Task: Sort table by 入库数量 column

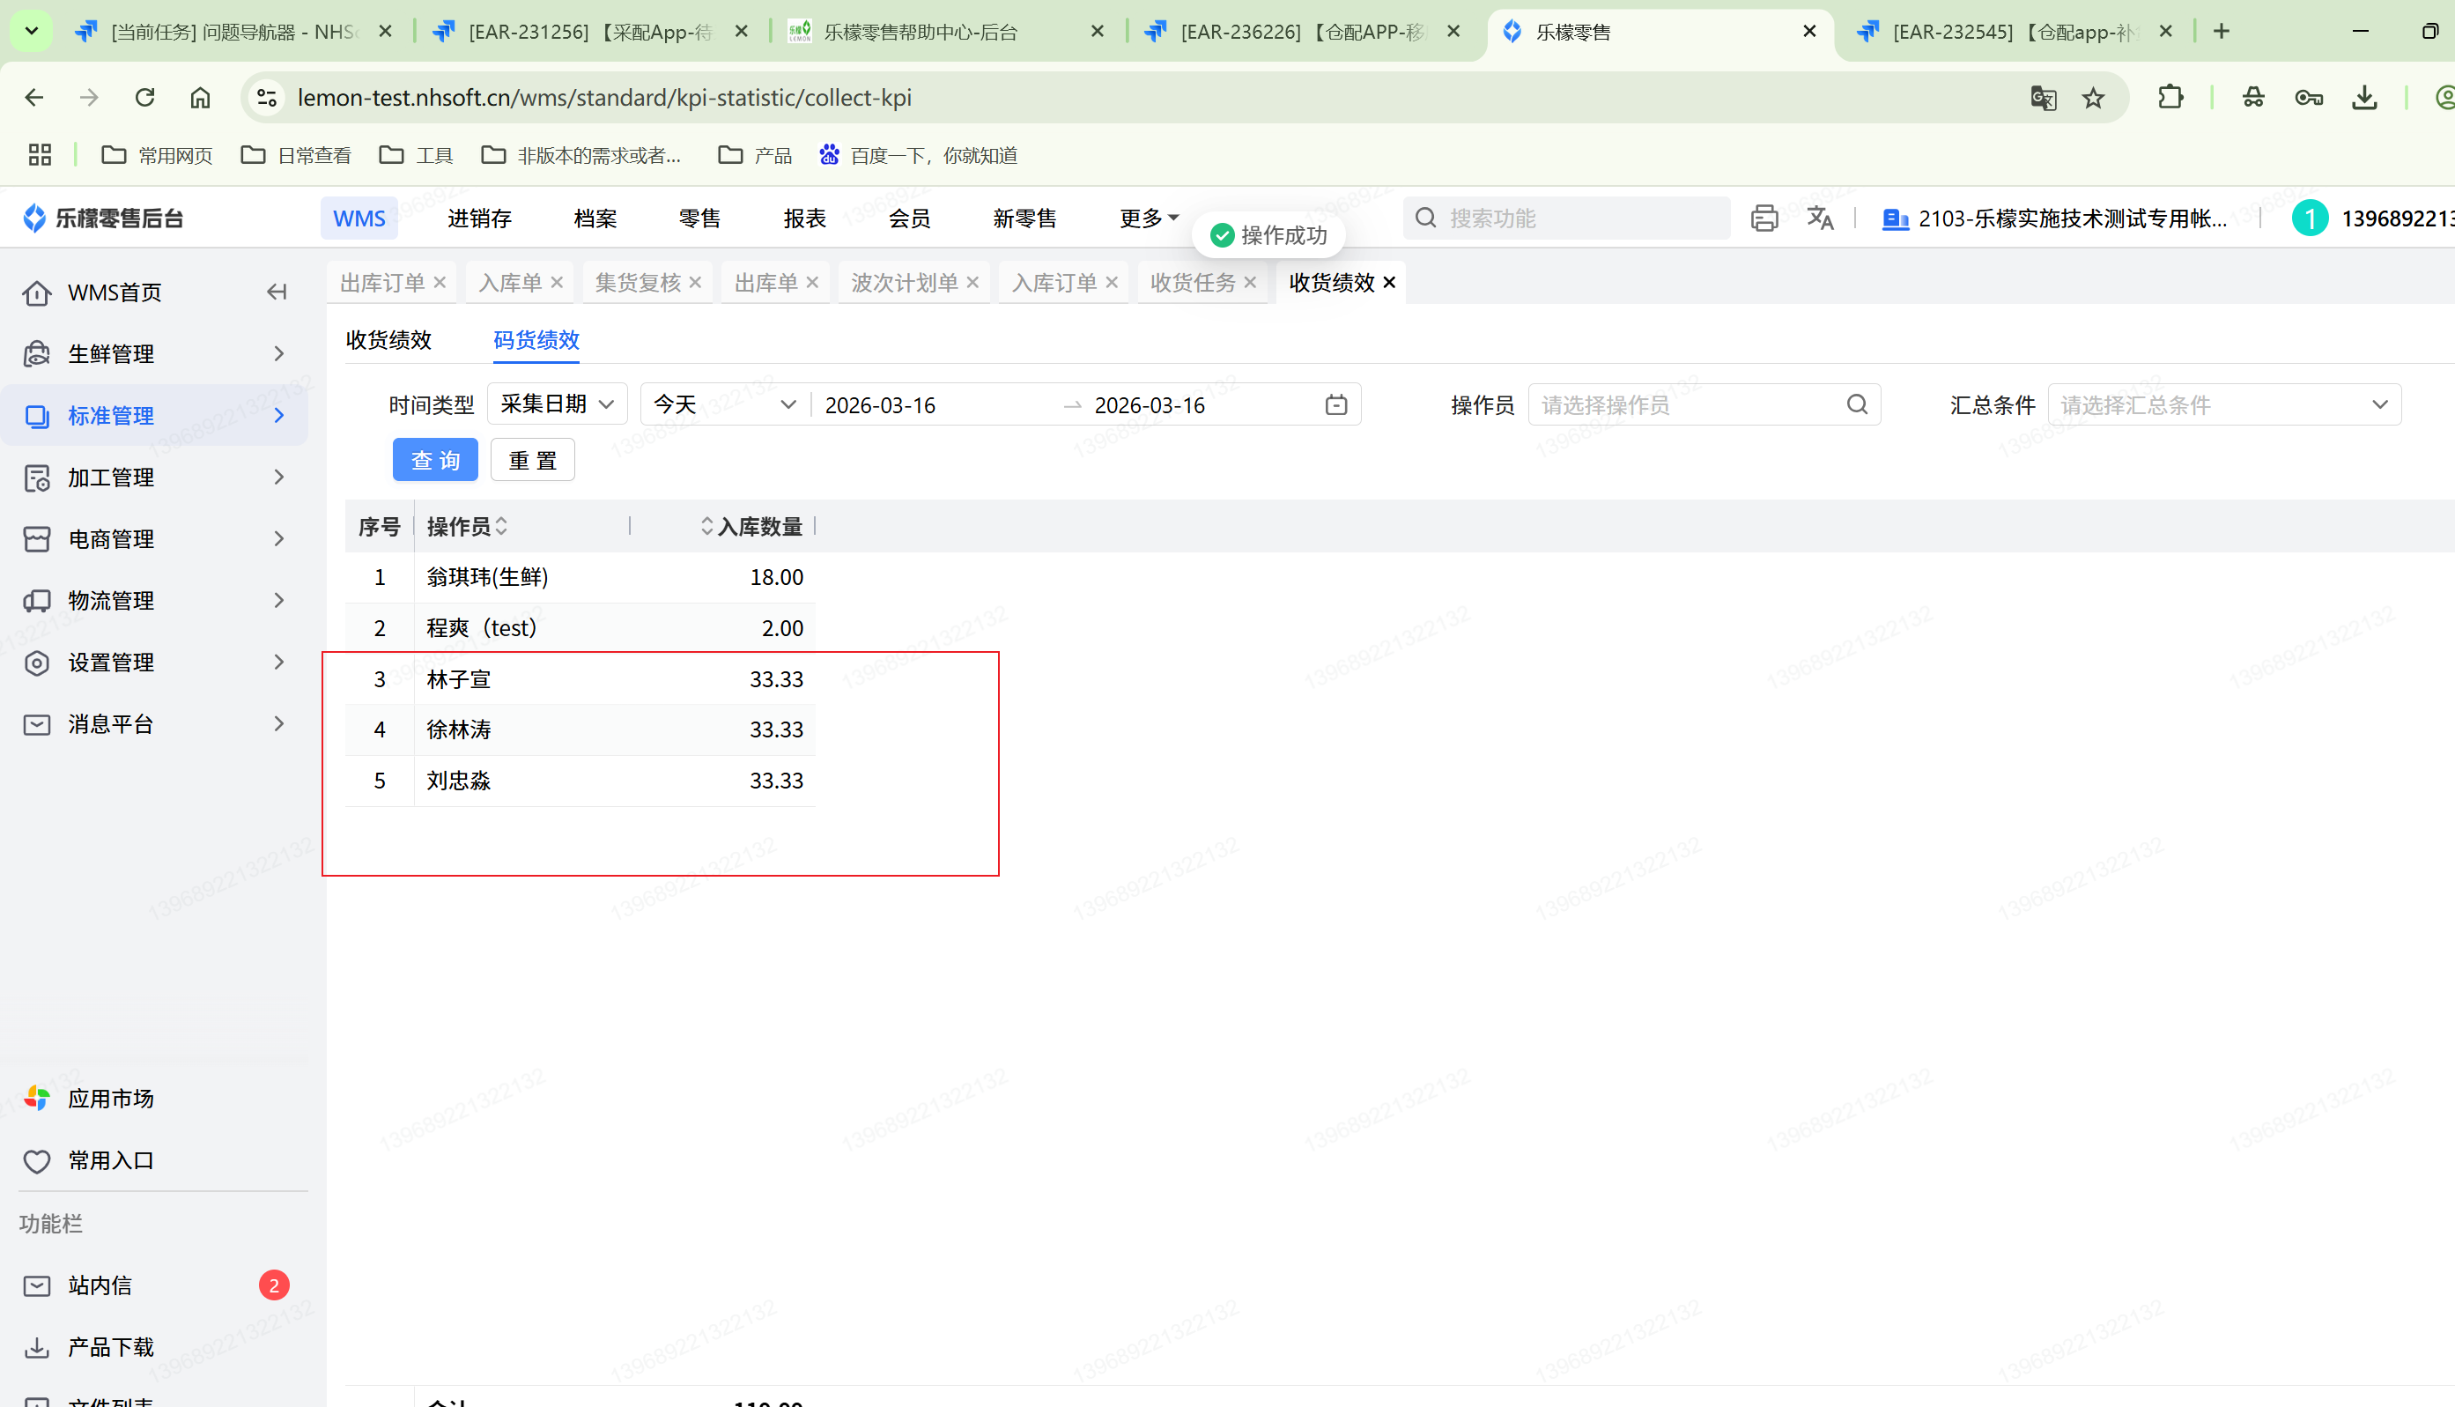Action: (706, 527)
